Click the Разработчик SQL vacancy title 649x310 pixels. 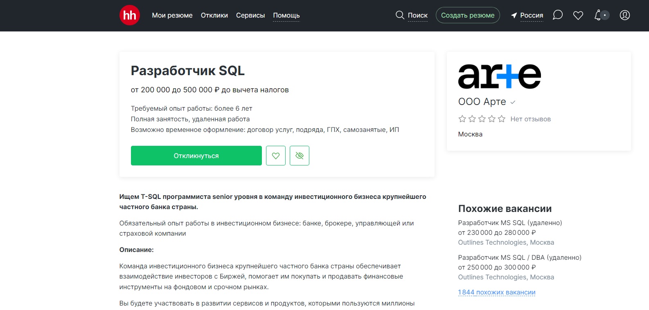188,71
